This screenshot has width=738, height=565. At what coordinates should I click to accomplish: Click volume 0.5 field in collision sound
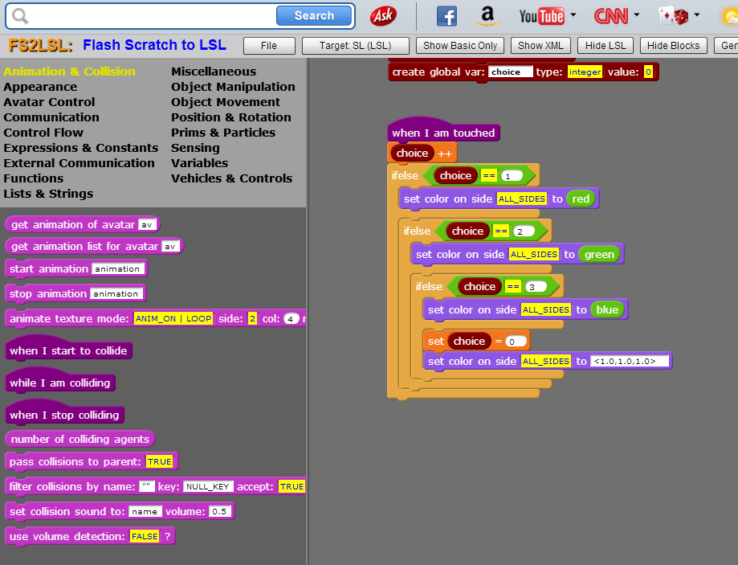coord(219,512)
